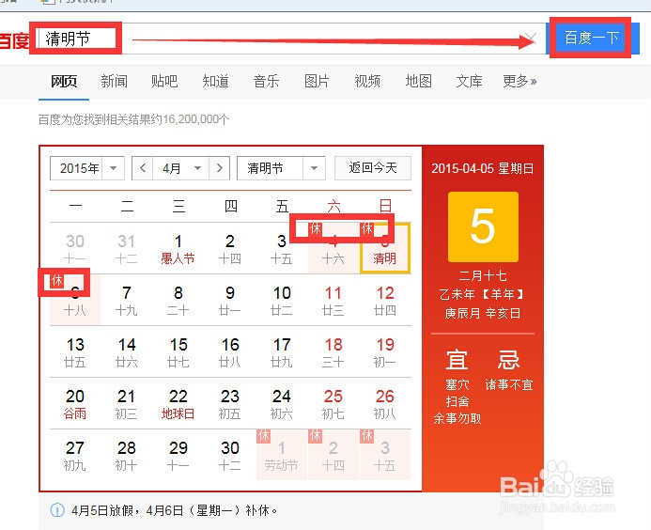Screen dimensions: 651x530
Task: Select April 13 date cell
Action: (x=75, y=351)
